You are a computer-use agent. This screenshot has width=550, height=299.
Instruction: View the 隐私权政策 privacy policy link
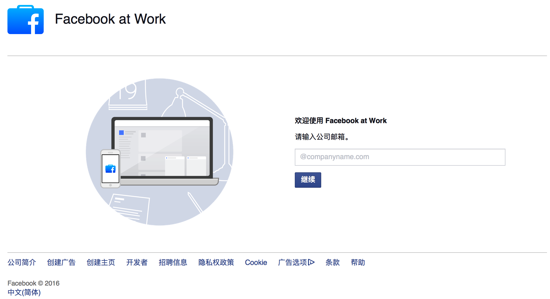point(216,262)
